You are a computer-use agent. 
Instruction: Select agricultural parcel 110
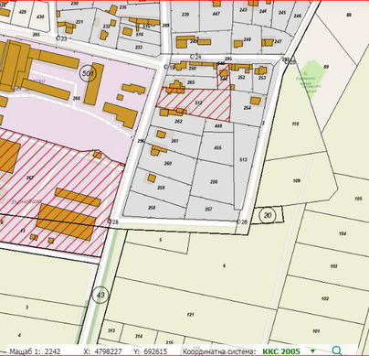tap(295, 124)
